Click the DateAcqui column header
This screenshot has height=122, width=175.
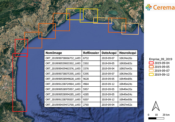(109, 53)
